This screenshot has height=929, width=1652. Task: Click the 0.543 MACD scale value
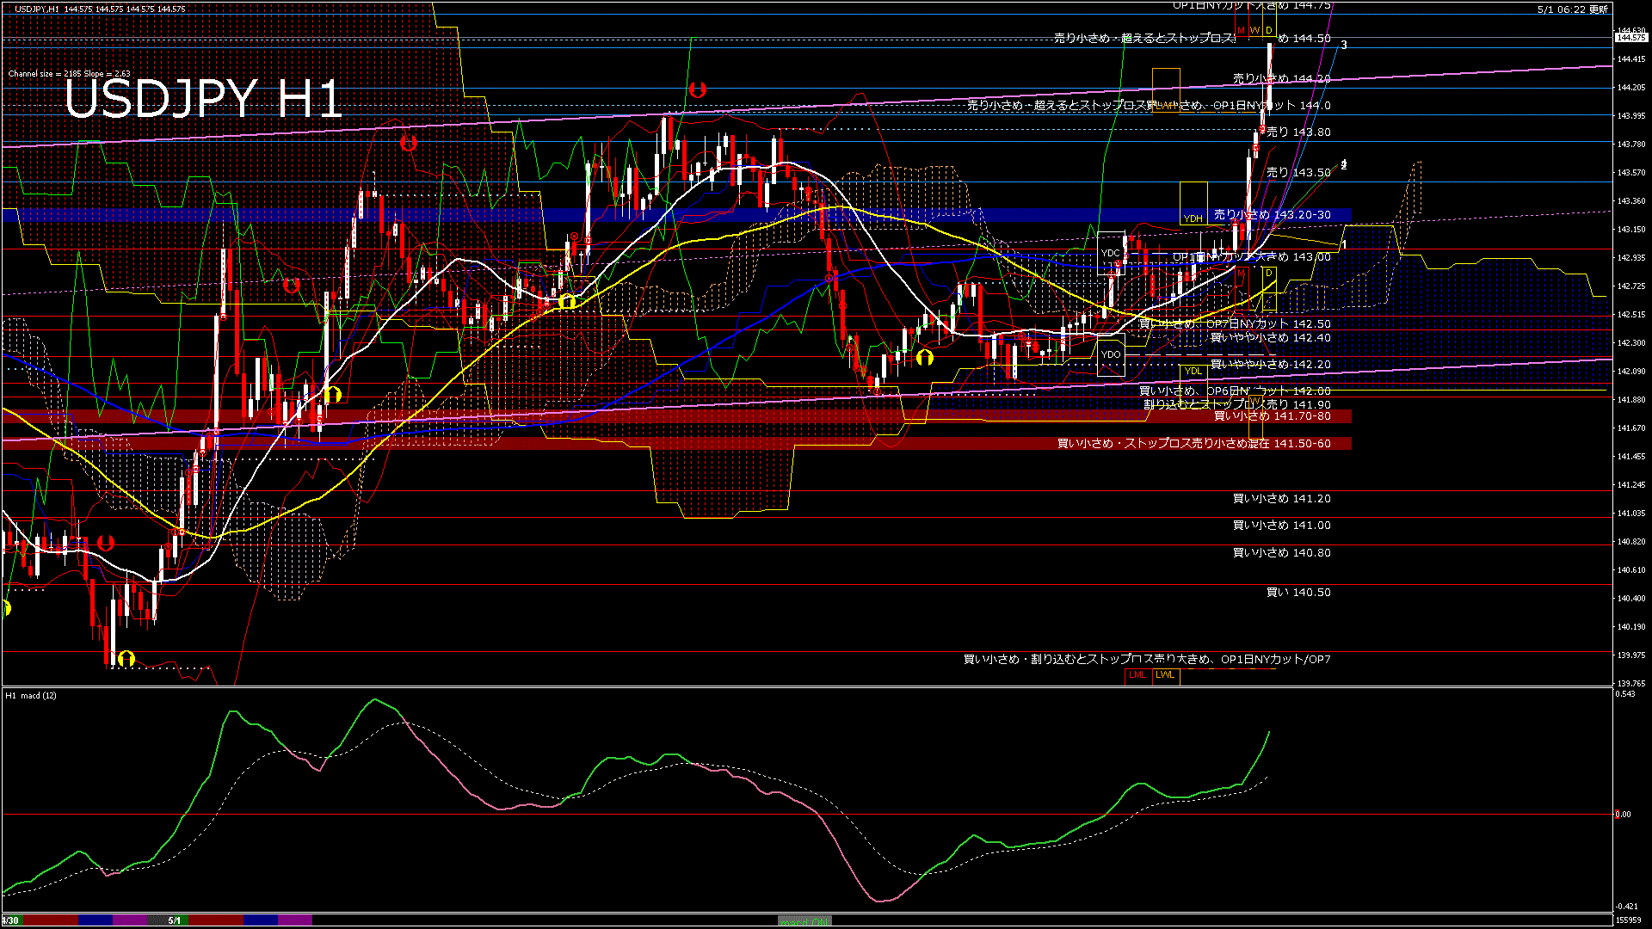tap(1625, 694)
